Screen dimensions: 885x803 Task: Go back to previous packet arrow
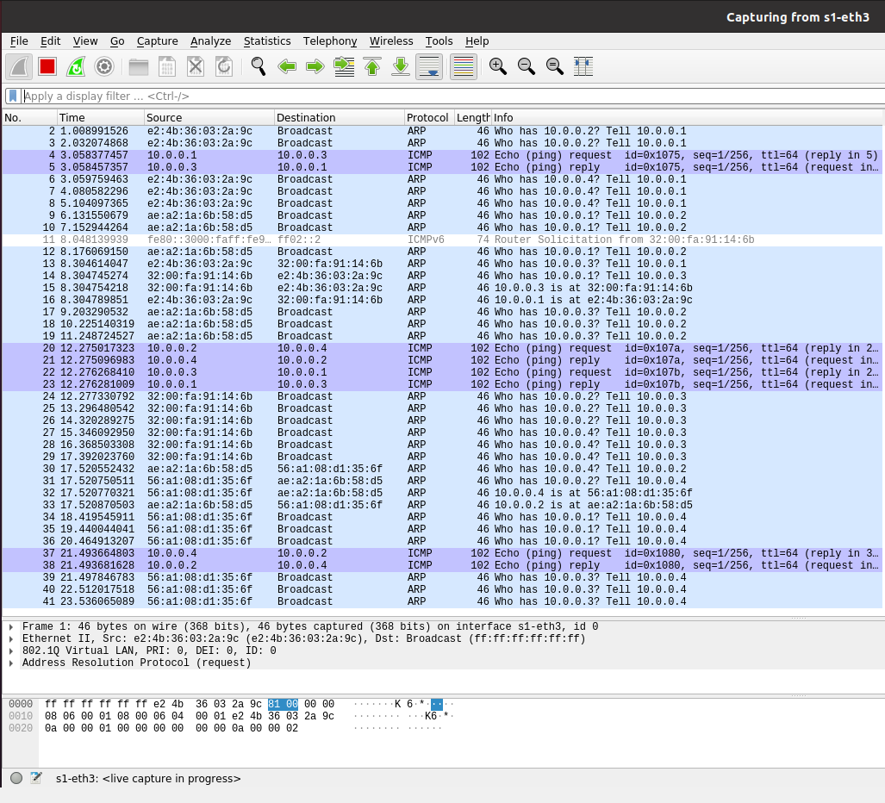click(287, 66)
